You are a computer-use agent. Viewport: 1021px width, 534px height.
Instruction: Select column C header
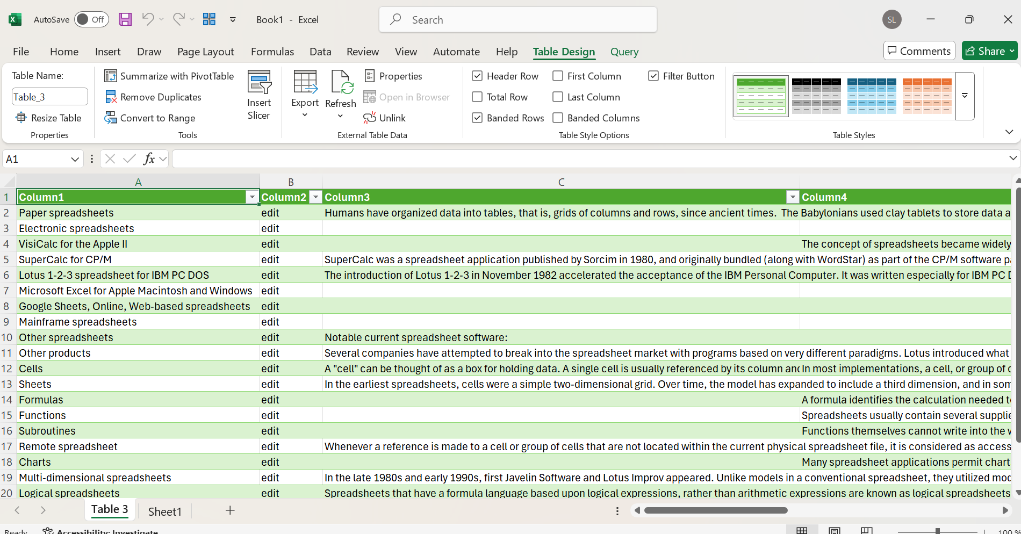point(561,182)
